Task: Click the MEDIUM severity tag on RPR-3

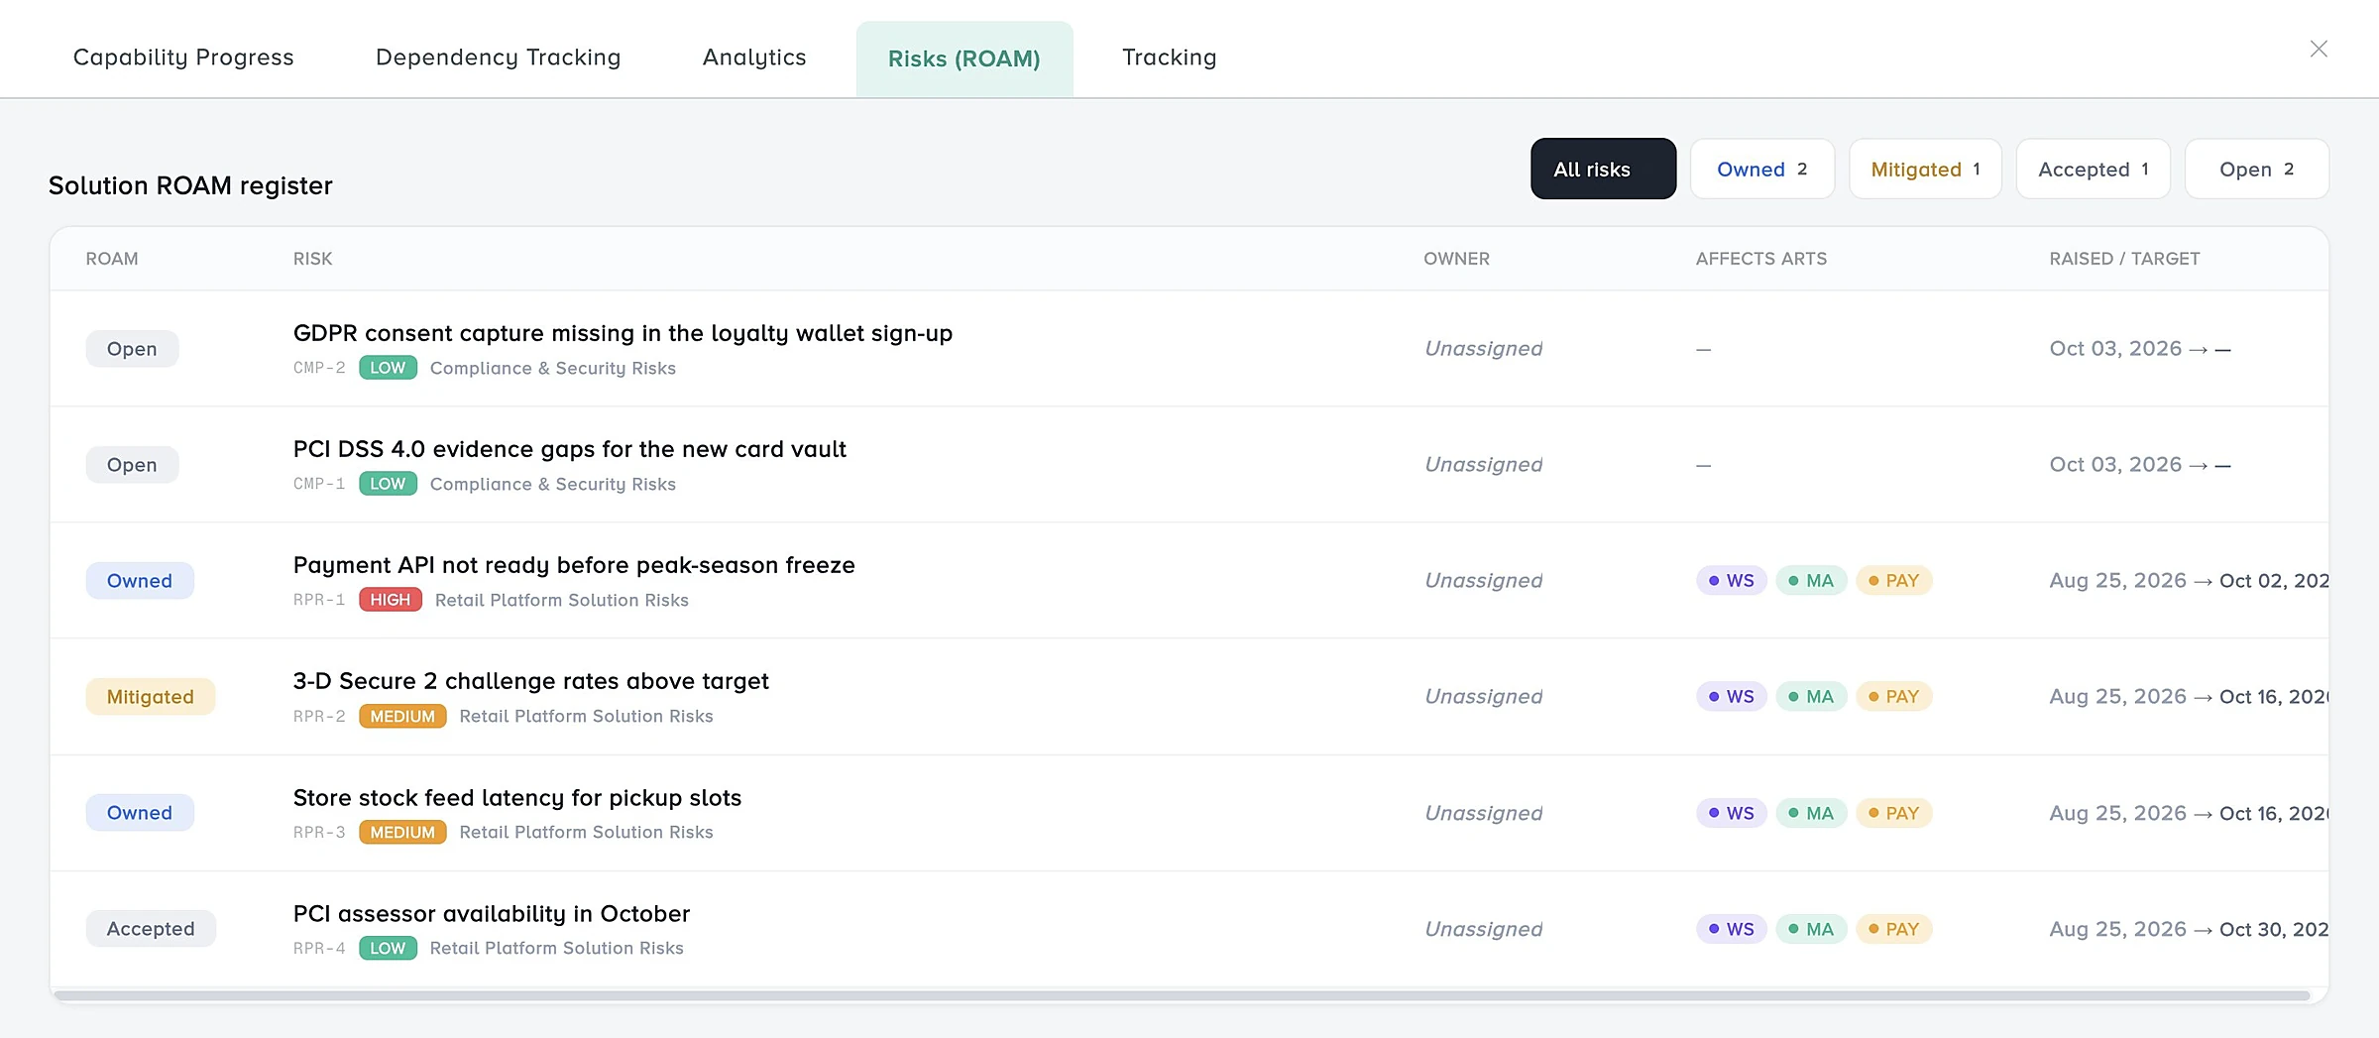Action: pos(402,833)
